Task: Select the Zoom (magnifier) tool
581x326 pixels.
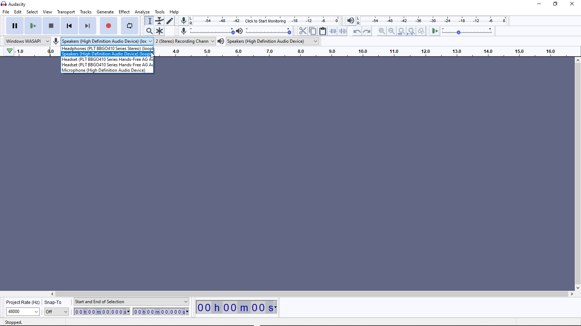Action: tap(150, 31)
